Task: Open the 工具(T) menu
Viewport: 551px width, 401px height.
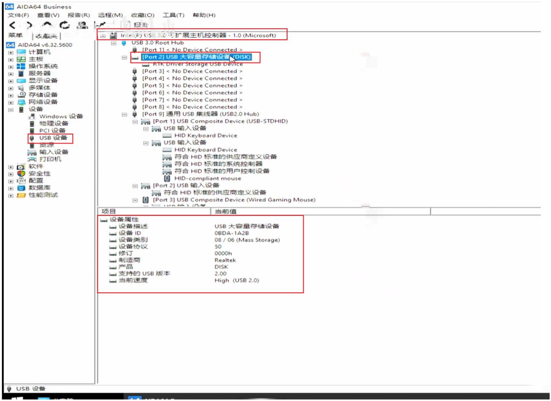Action: pyautogui.click(x=174, y=15)
